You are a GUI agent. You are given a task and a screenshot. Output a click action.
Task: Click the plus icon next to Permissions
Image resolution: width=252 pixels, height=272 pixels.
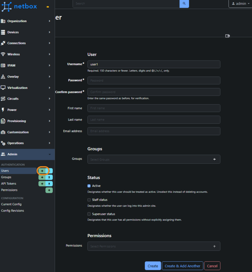49,190
